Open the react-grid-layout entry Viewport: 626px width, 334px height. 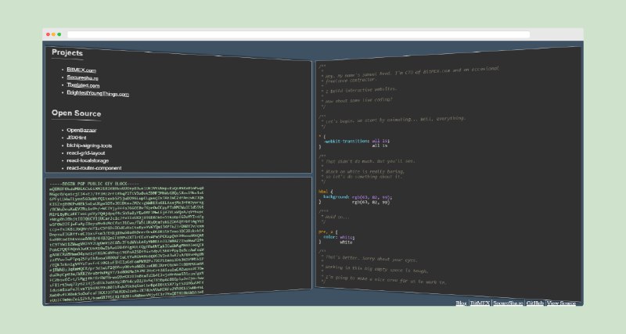86,153
